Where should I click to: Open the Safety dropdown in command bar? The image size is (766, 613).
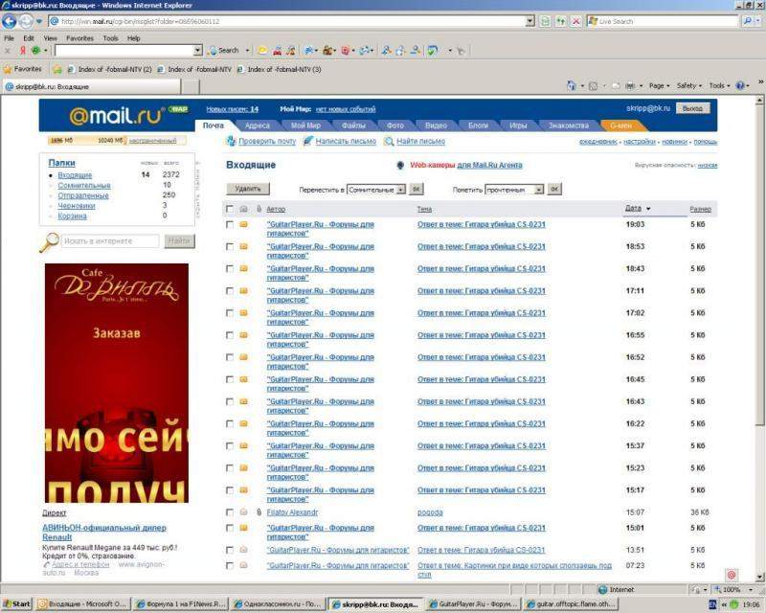pyautogui.click(x=688, y=85)
